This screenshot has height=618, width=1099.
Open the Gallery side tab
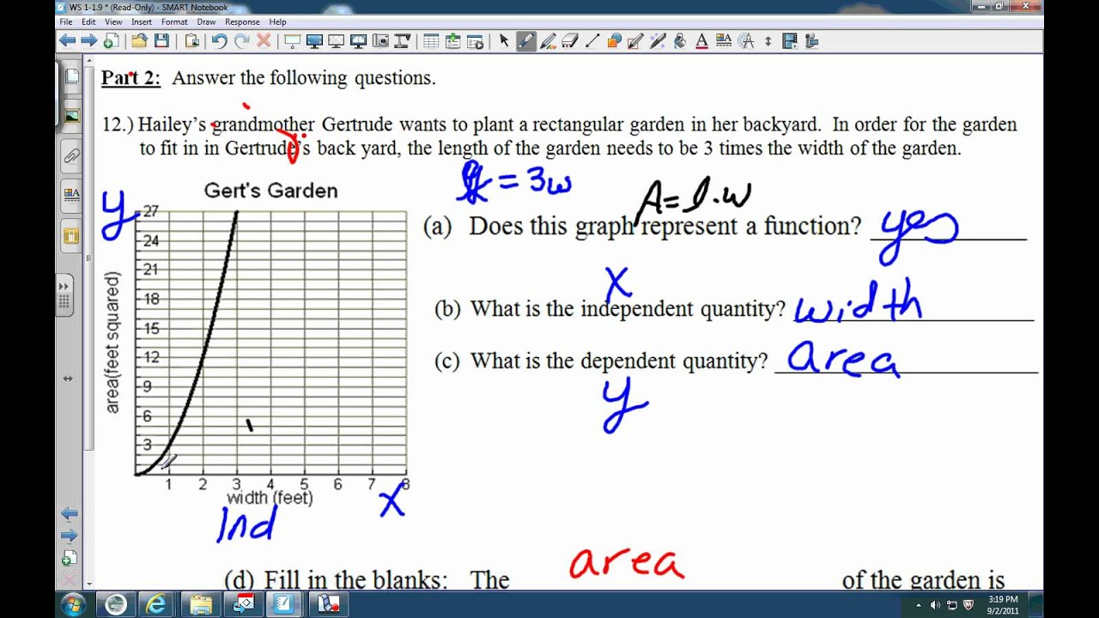tap(71, 115)
